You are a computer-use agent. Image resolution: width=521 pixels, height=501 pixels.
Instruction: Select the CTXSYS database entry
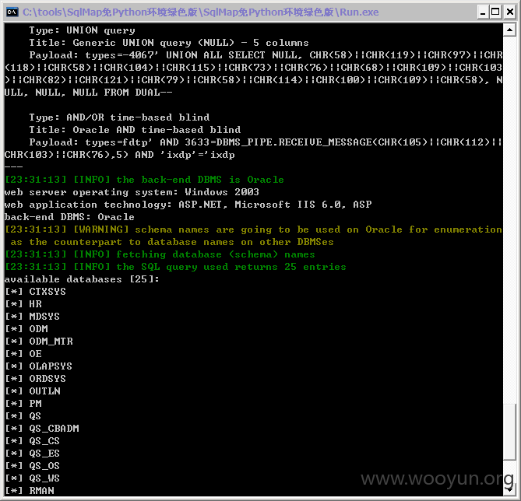point(35,292)
